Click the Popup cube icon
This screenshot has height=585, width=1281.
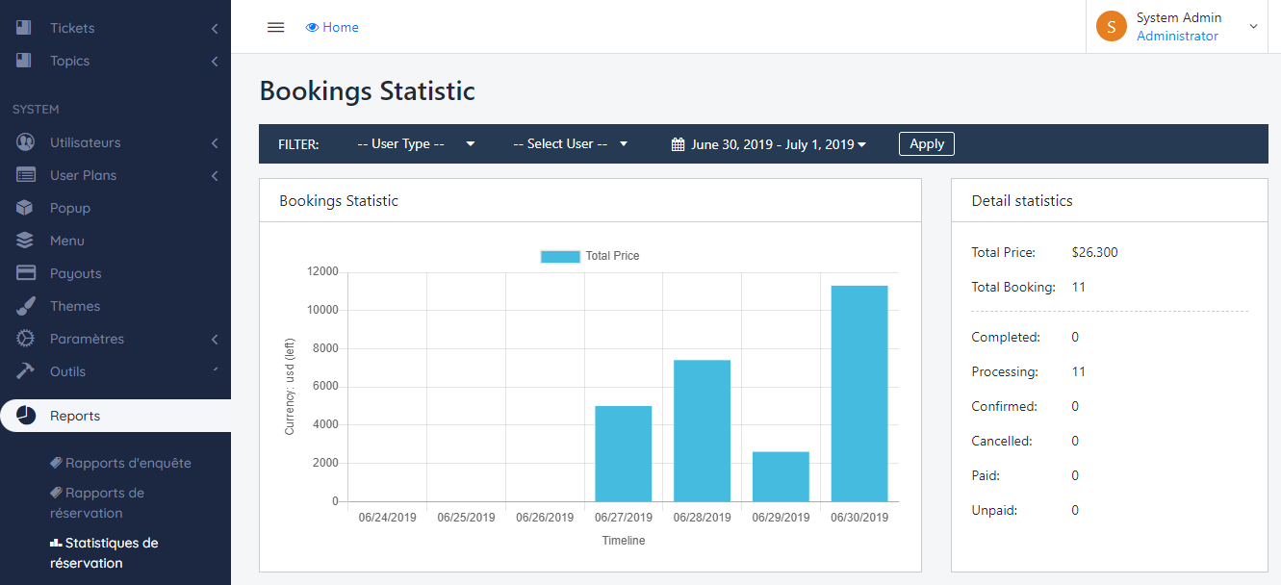26,208
